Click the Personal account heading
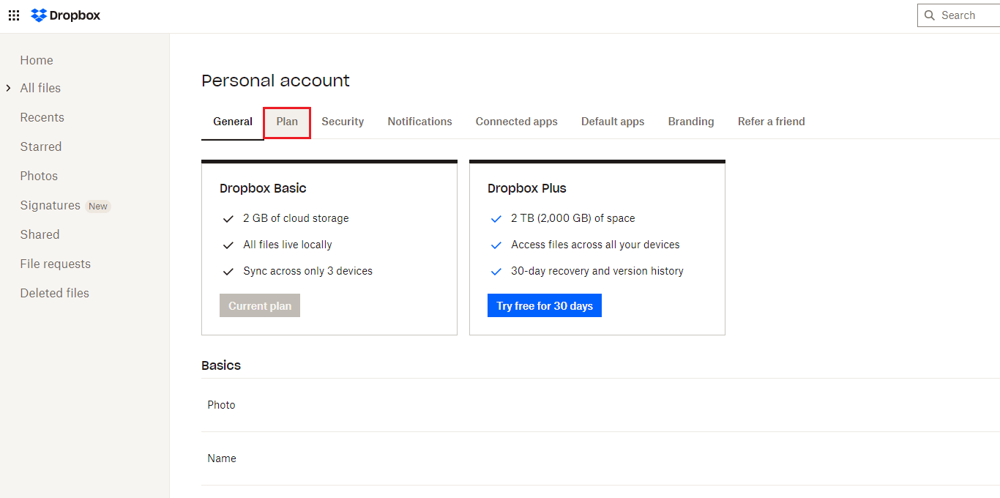The height and width of the screenshot is (498, 1000). 276,81
